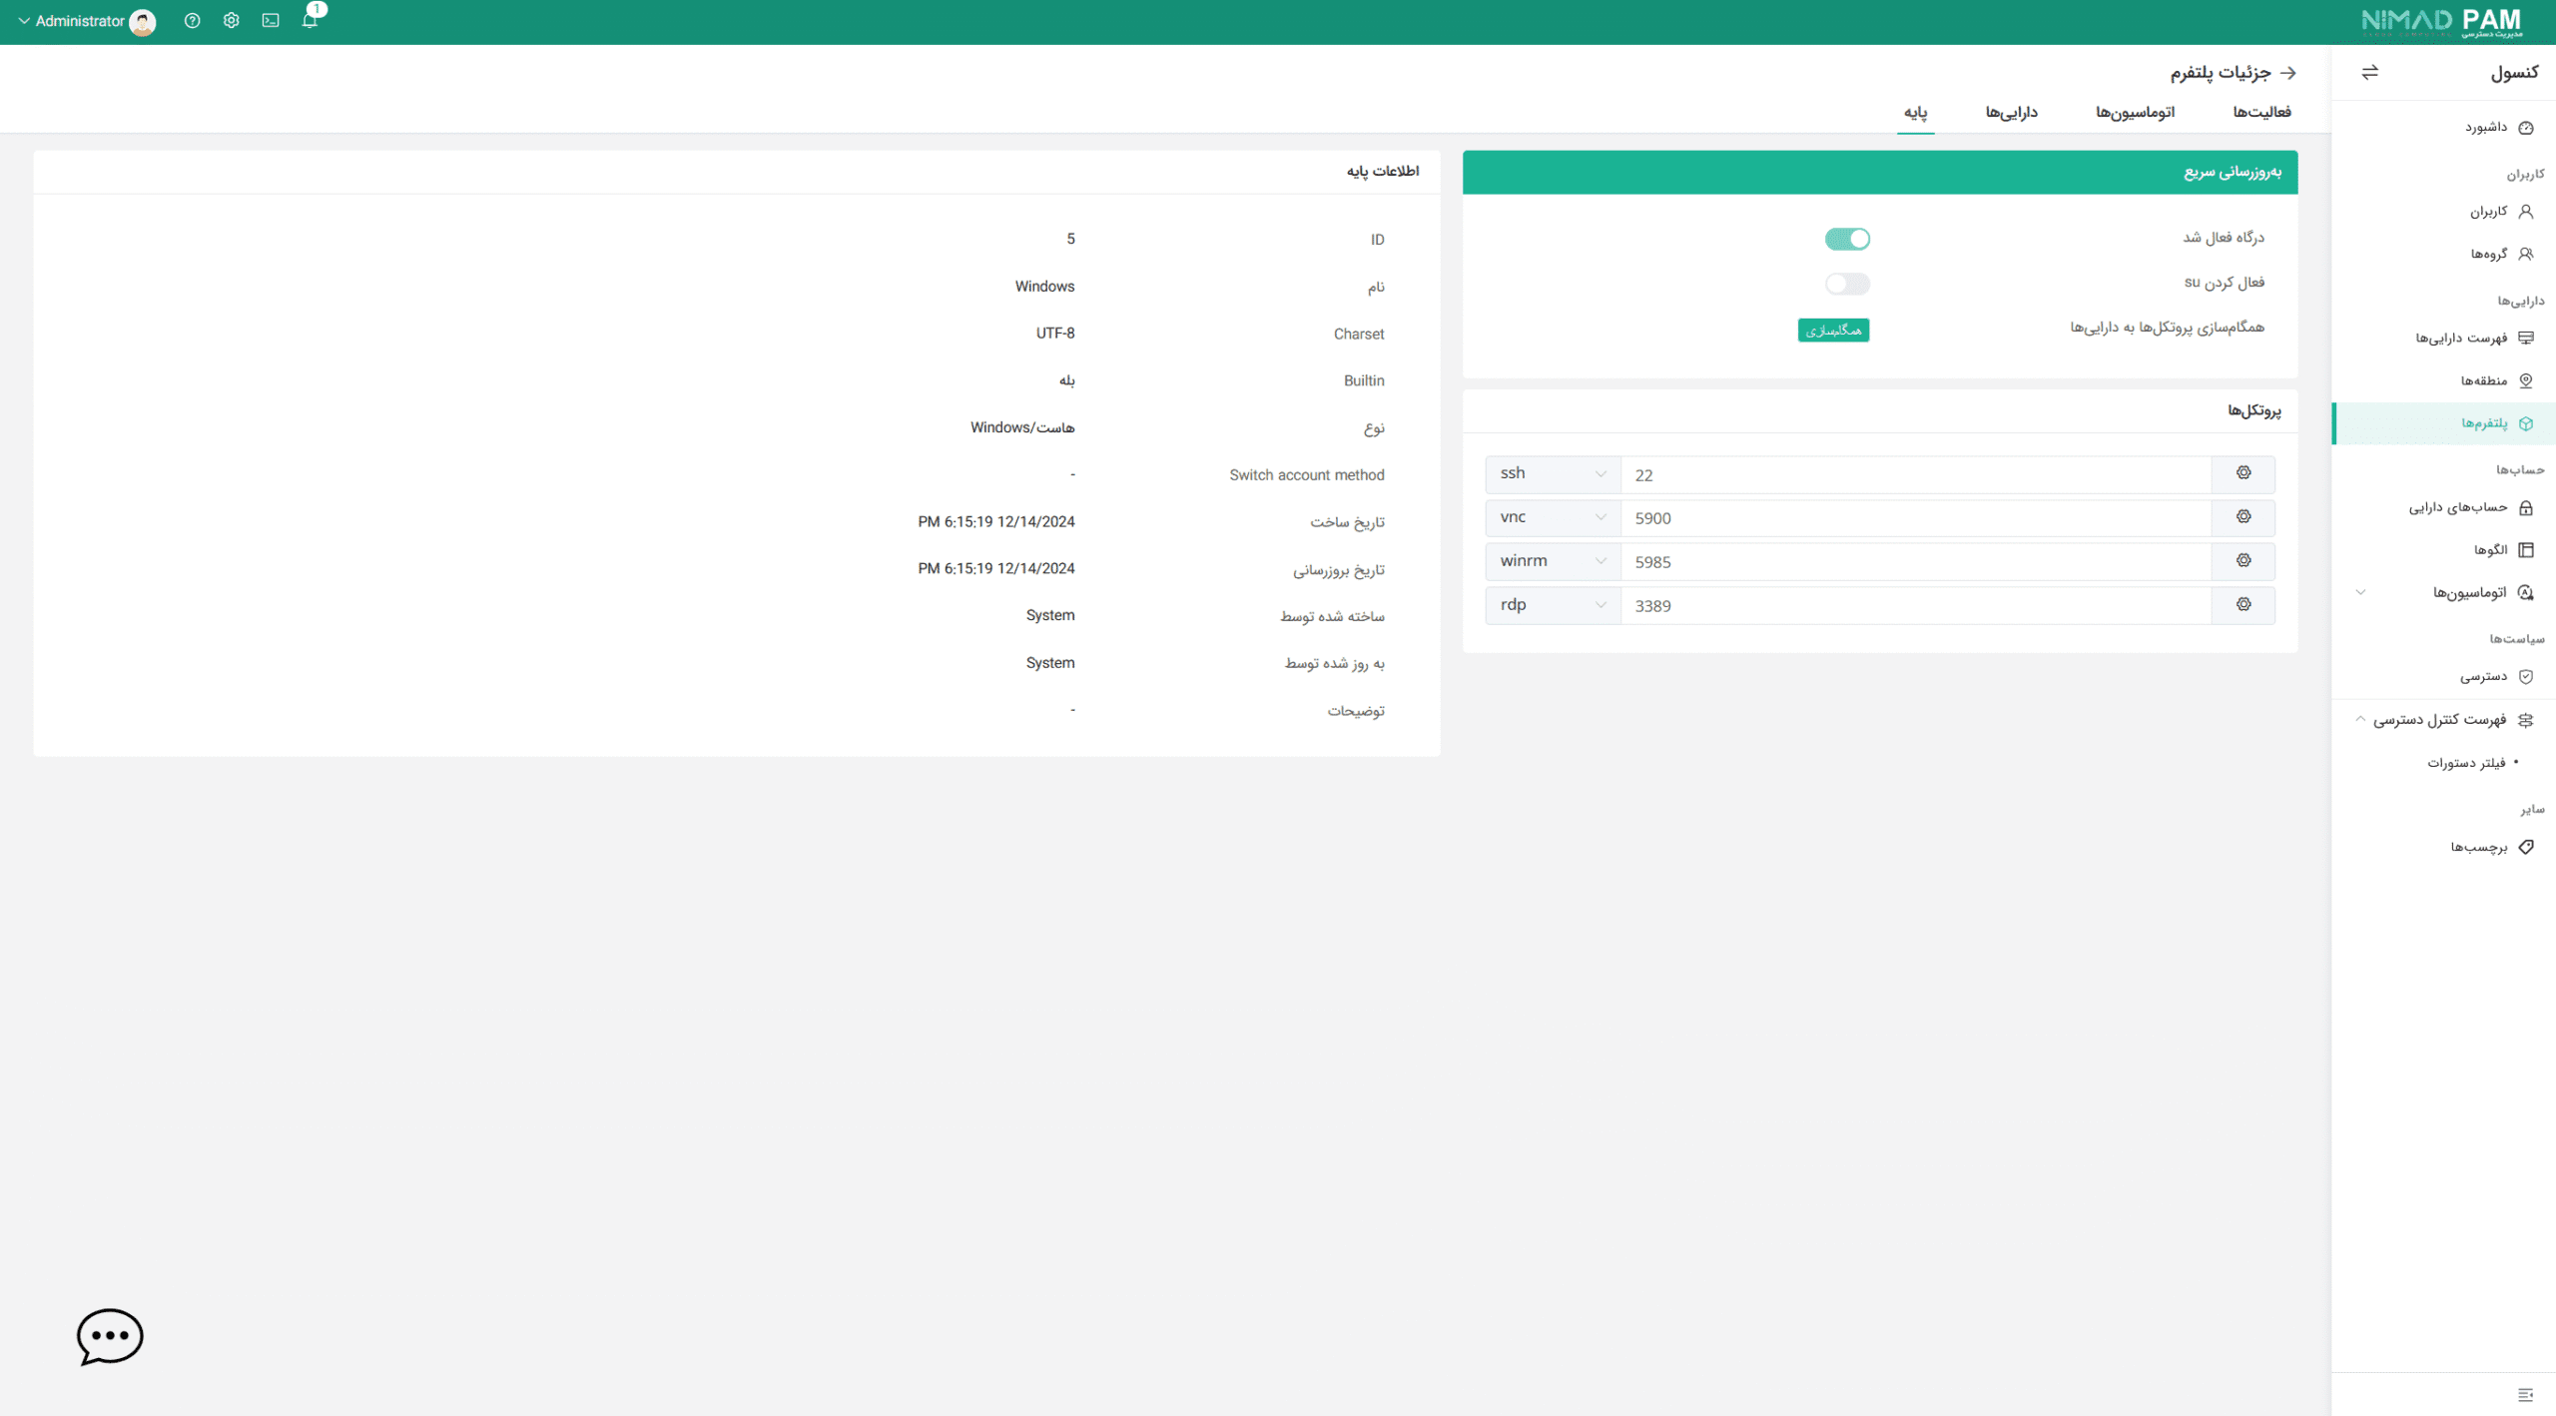Switch to the فعالیت‌ها tab
The height and width of the screenshot is (1416, 2556).
tap(2261, 112)
